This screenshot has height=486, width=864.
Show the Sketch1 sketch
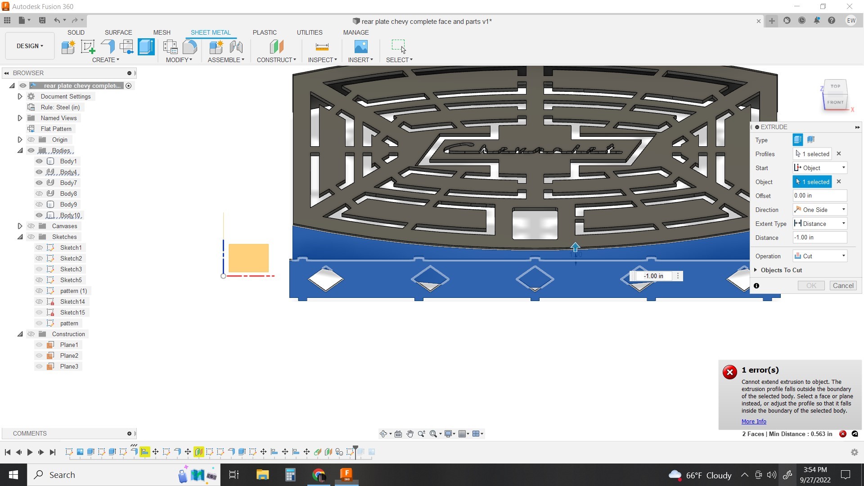(x=39, y=247)
